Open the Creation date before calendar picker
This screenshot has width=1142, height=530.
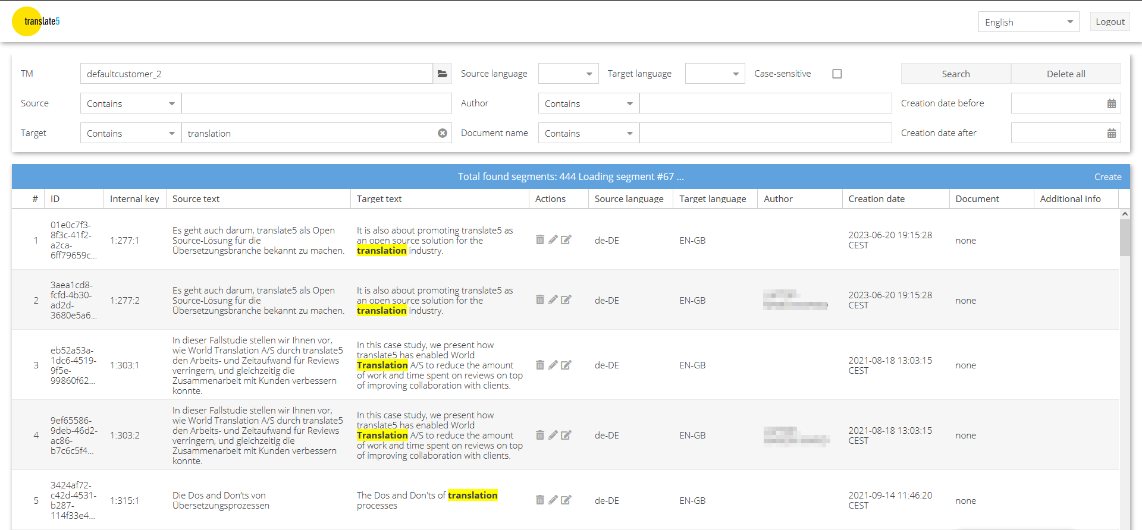1111,103
